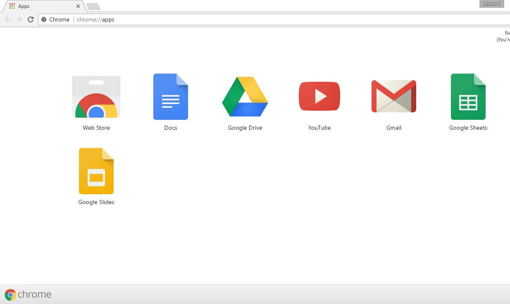Open a new tab with the blank tab button

click(93, 6)
